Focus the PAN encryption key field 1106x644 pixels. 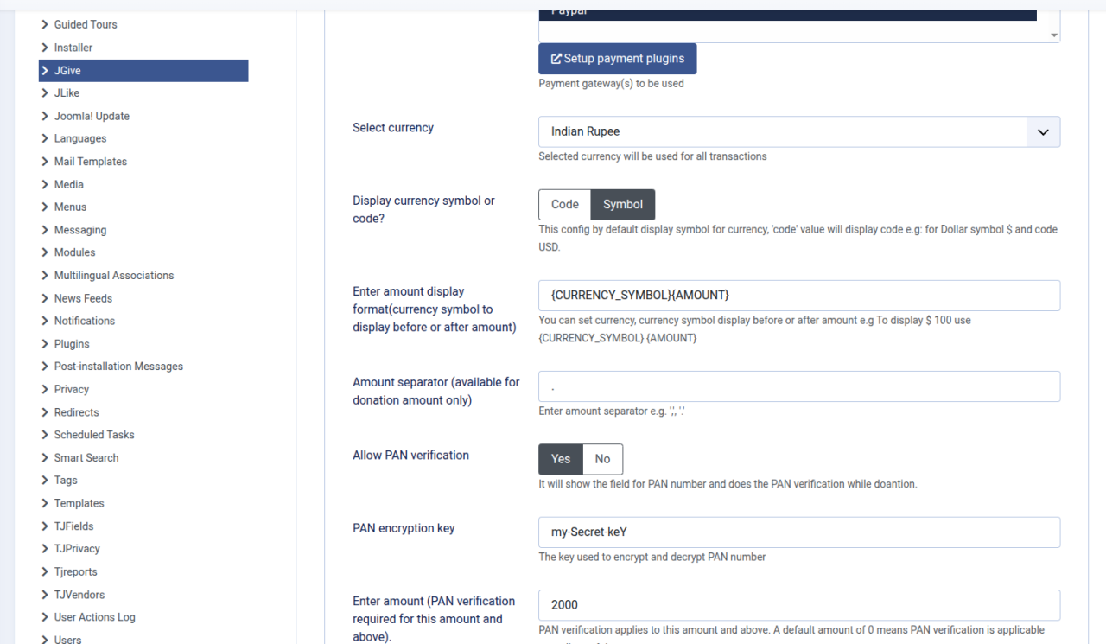point(798,532)
